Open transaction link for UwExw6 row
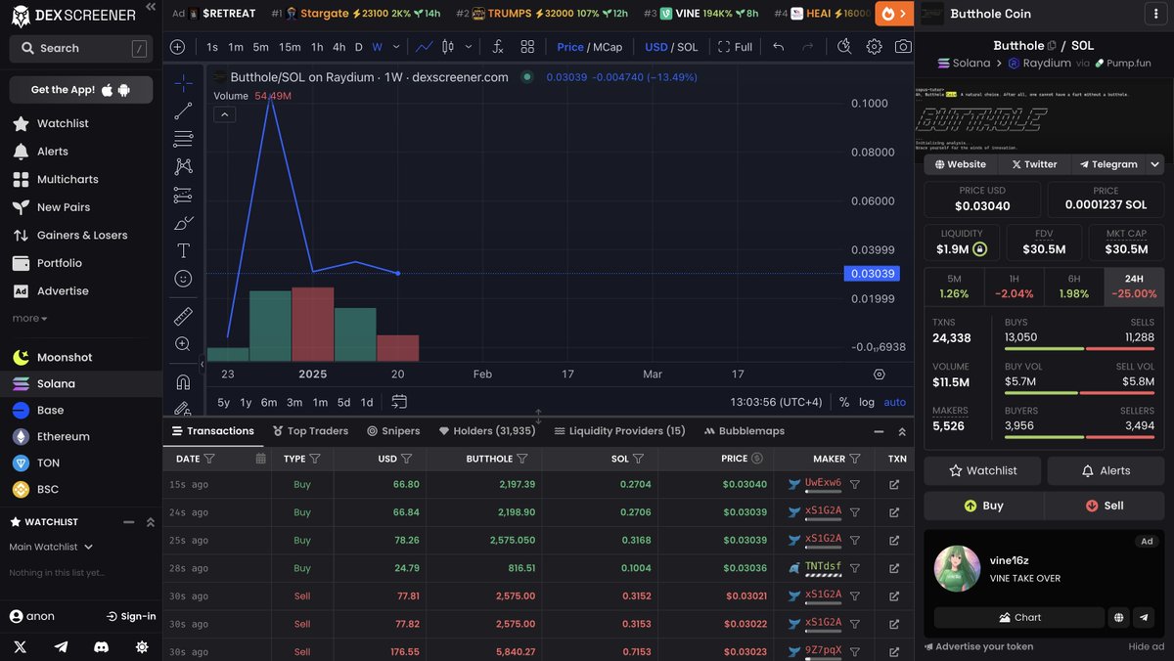 pos(894,484)
